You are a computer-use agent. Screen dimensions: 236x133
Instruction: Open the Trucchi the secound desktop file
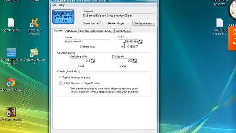(x=220, y=27)
